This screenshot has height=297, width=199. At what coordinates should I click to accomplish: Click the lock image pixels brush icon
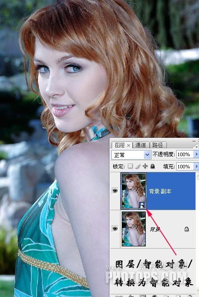(x=138, y=166)
